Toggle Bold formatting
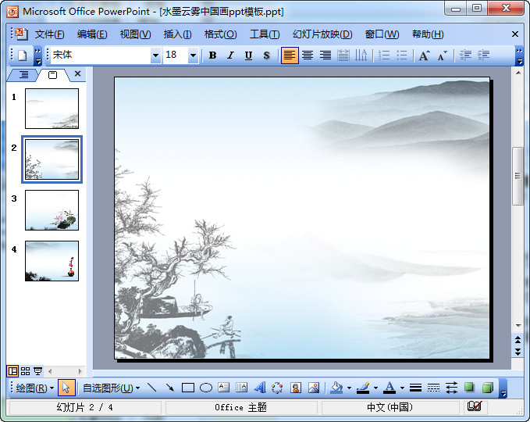Viewport: 530px width, 422px height. 212,55
